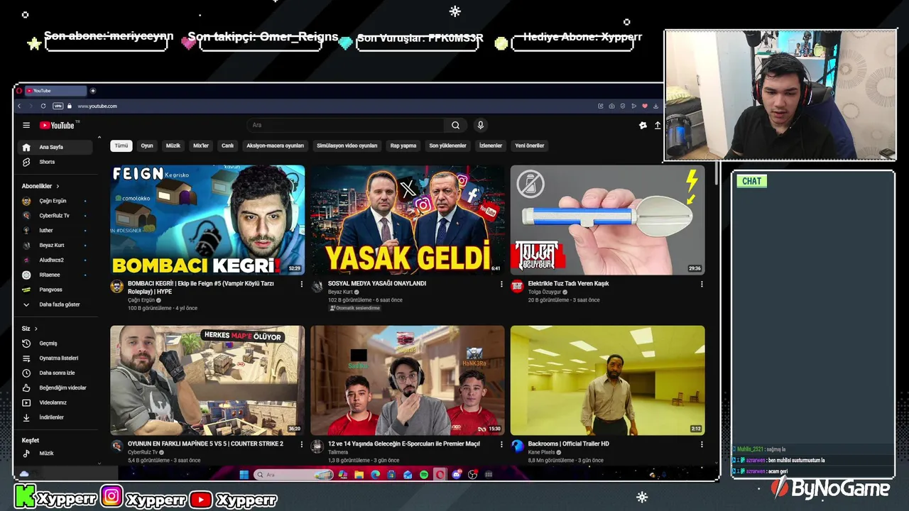The width and height of the screenshot is (909, 511).
Task: Open Çağrı Ergün subscription channel
Action: (55, 201)
